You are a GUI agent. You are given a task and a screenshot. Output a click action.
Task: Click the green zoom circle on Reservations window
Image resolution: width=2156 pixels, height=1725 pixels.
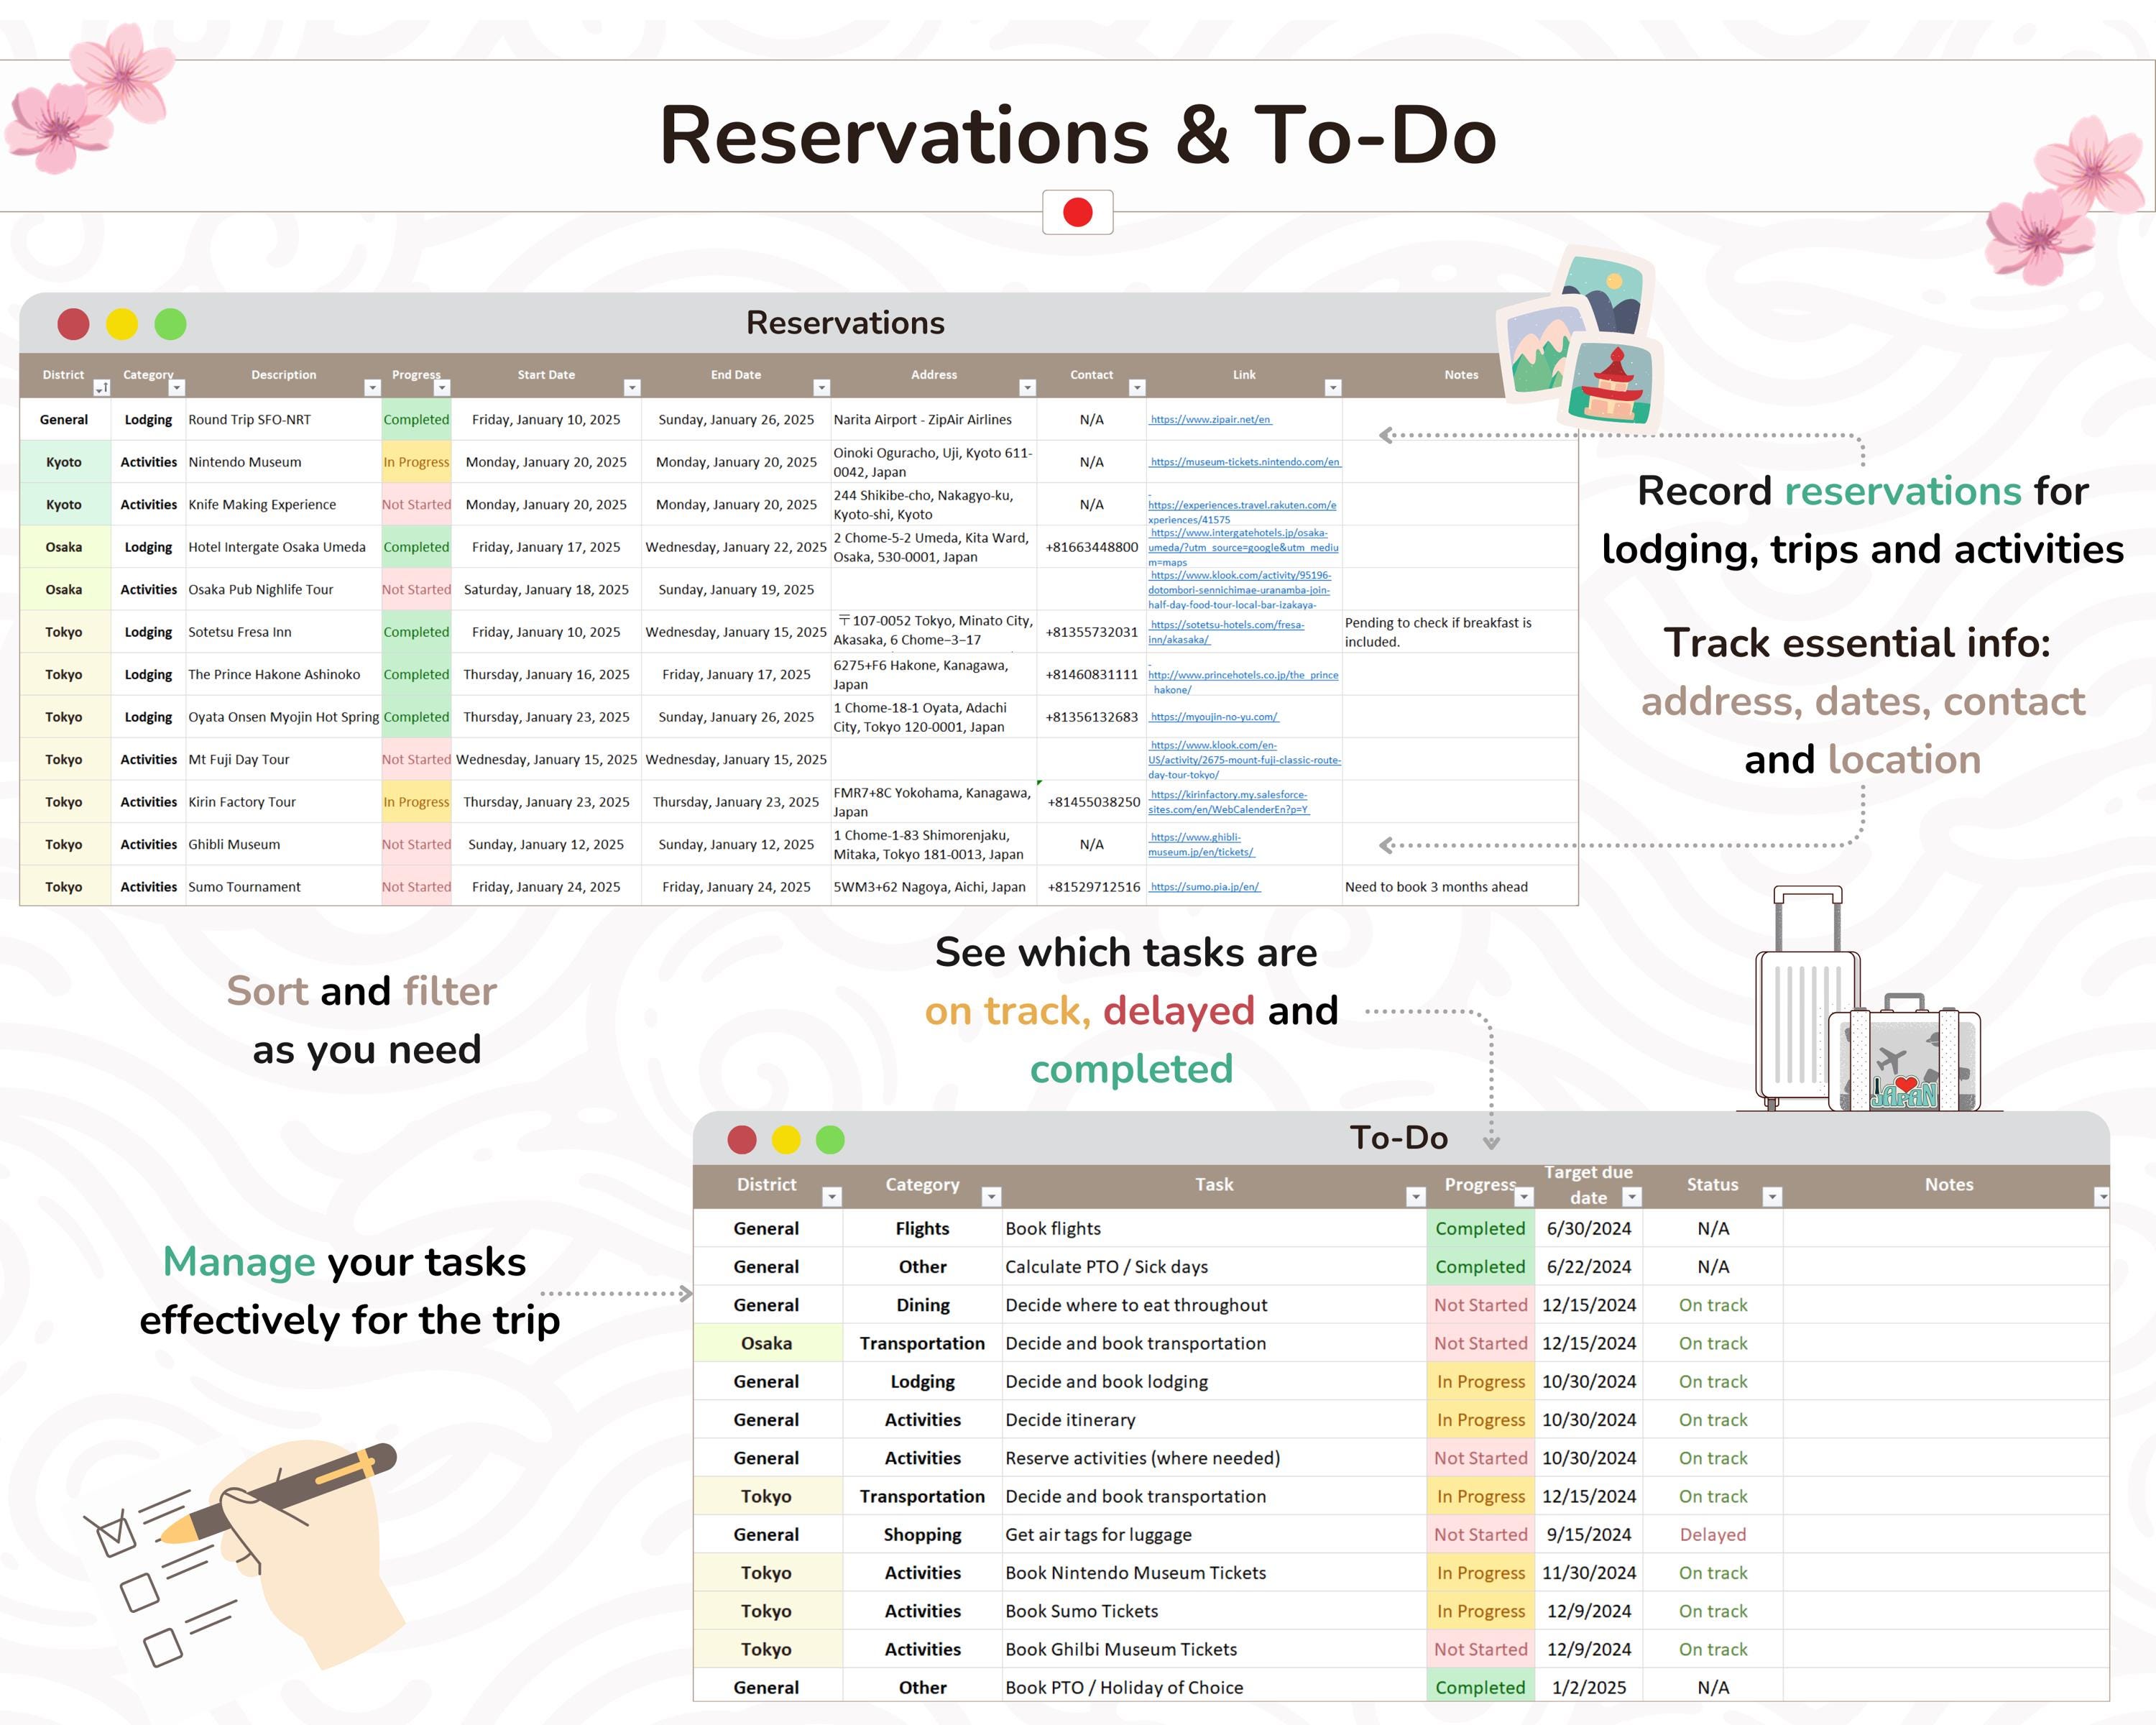(x=170, y=324)
